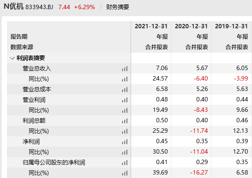
Task: Select the 营业总收入 row label
Action: pyautogui.click(x=37, y=68)
